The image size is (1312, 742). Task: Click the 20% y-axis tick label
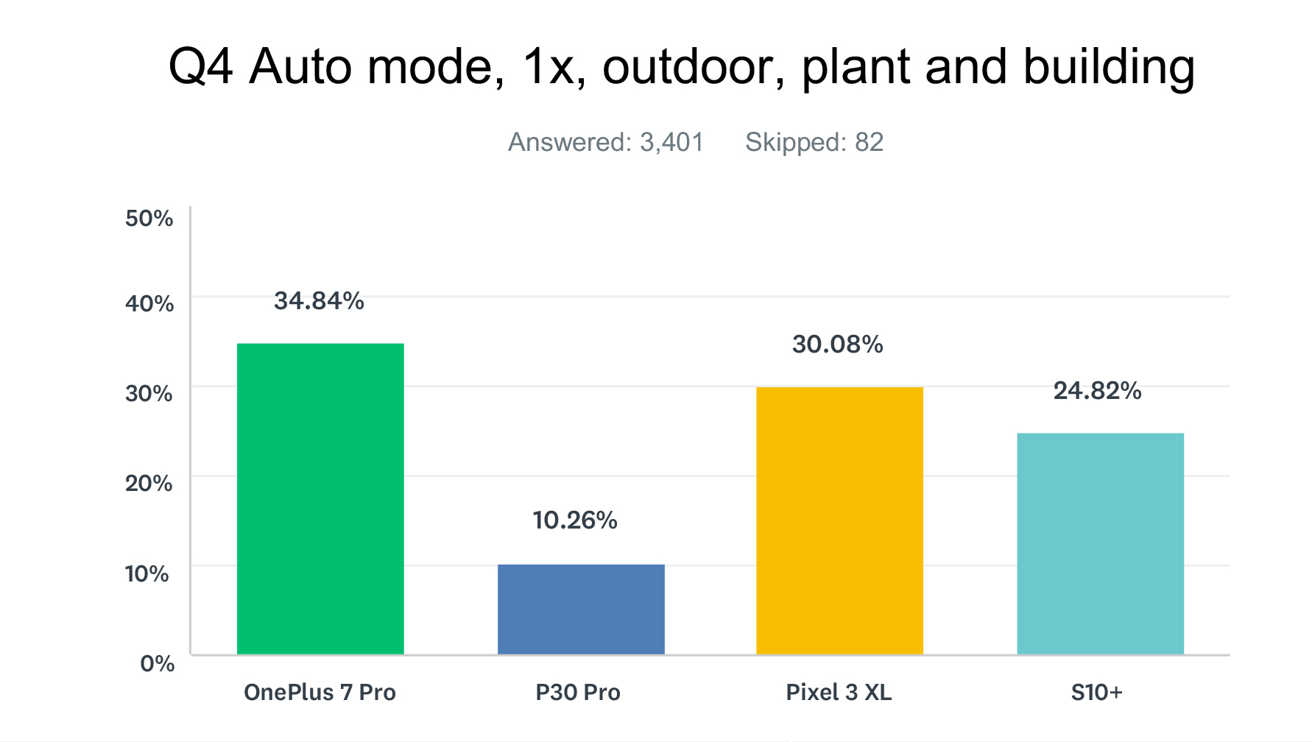(x=149, y=483)
